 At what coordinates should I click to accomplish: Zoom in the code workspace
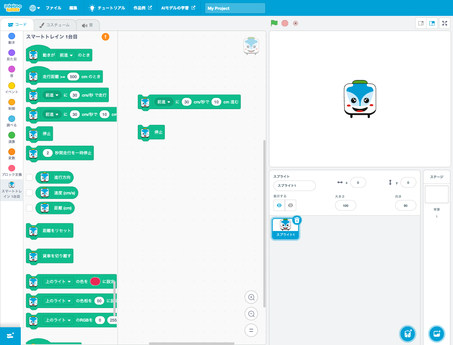point(251,297)
